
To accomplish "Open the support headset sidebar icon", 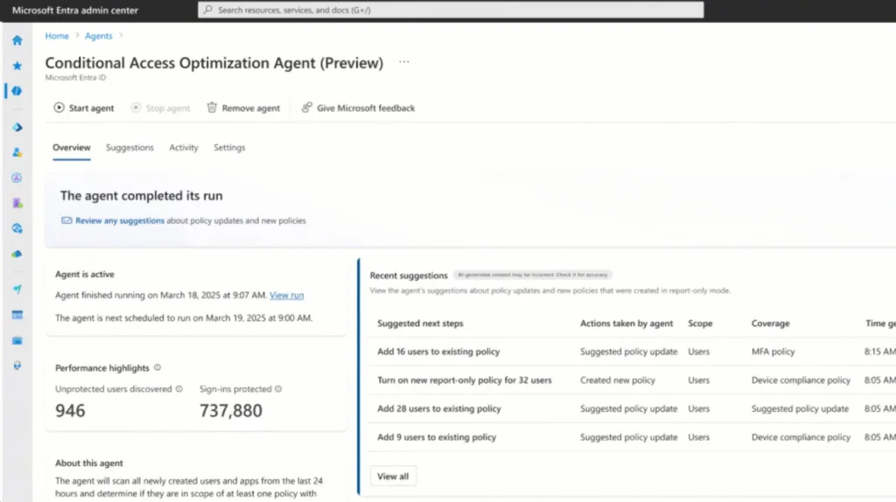I will 17,366.
